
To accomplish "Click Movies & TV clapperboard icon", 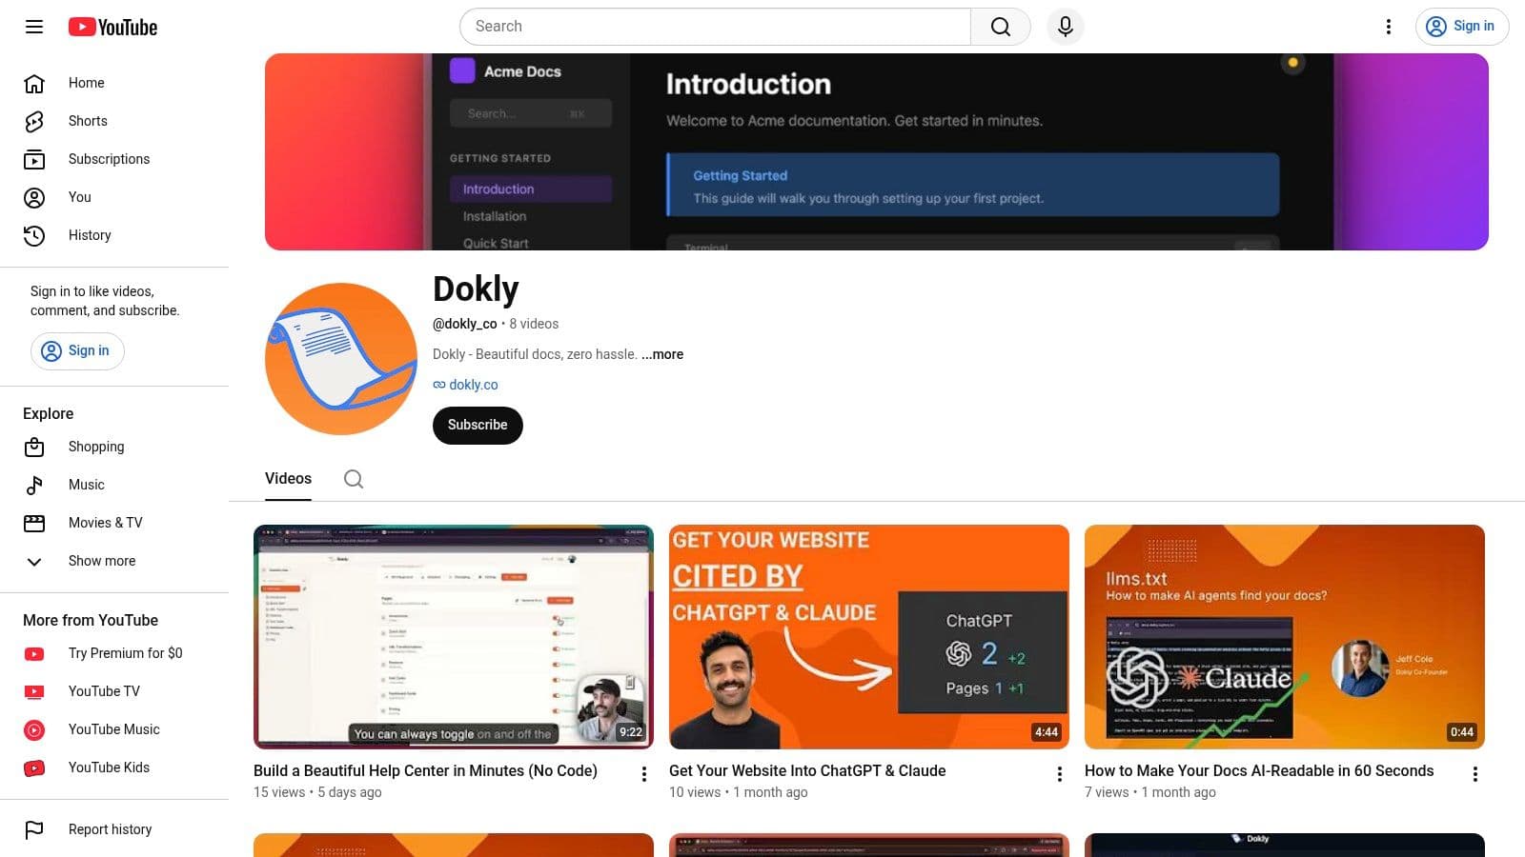I will tap(34, 523).
